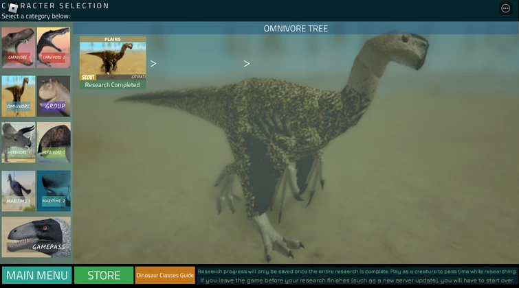Open the Store

104,275
